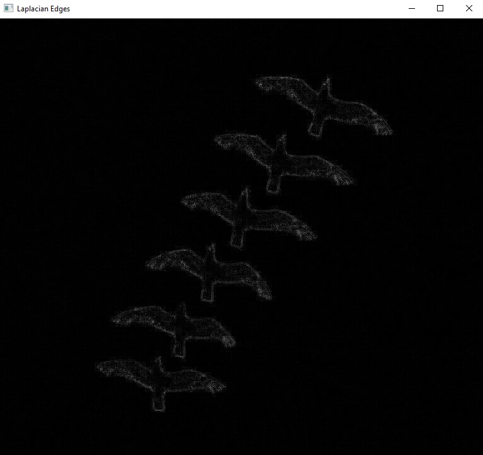Minimize the Laplacian Edges window
Screen dimensions: 483x455
[411, 9]
